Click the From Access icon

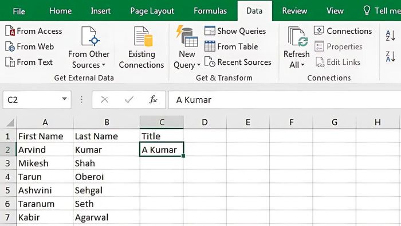[10, 31]
